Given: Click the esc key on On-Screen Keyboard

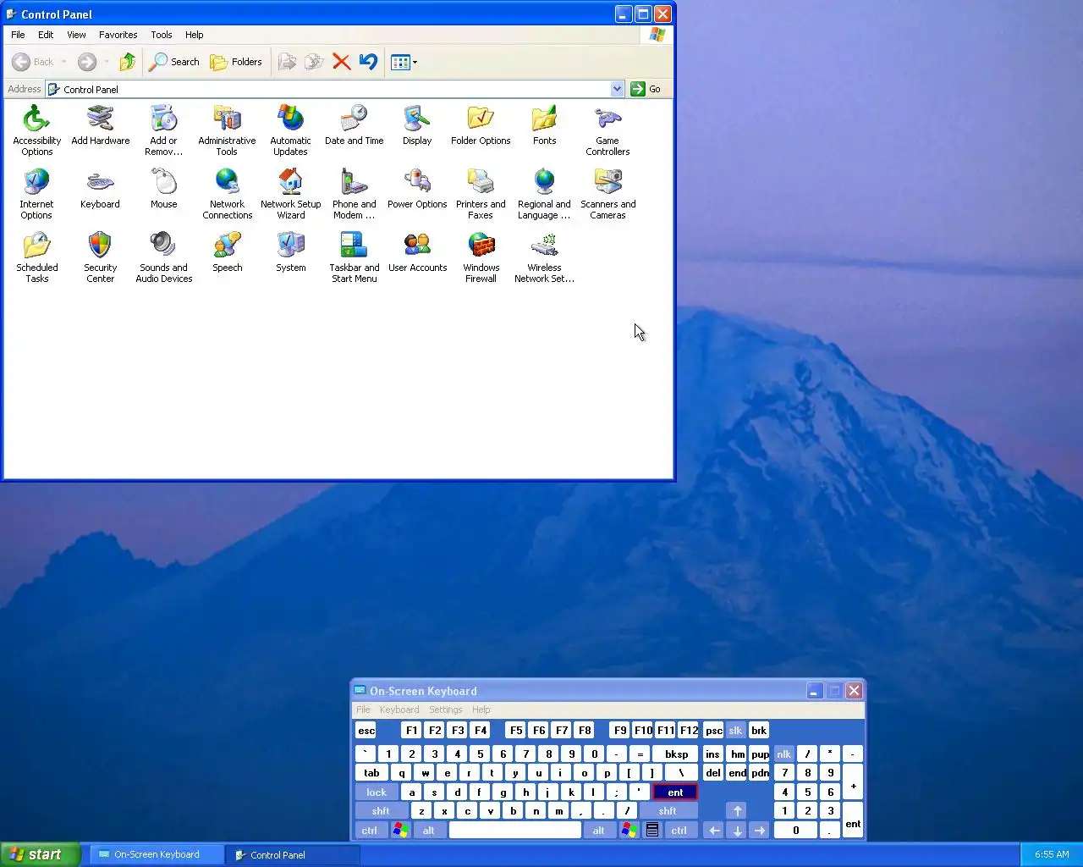Looking at the screenshot, I should [x=366, y=731].
